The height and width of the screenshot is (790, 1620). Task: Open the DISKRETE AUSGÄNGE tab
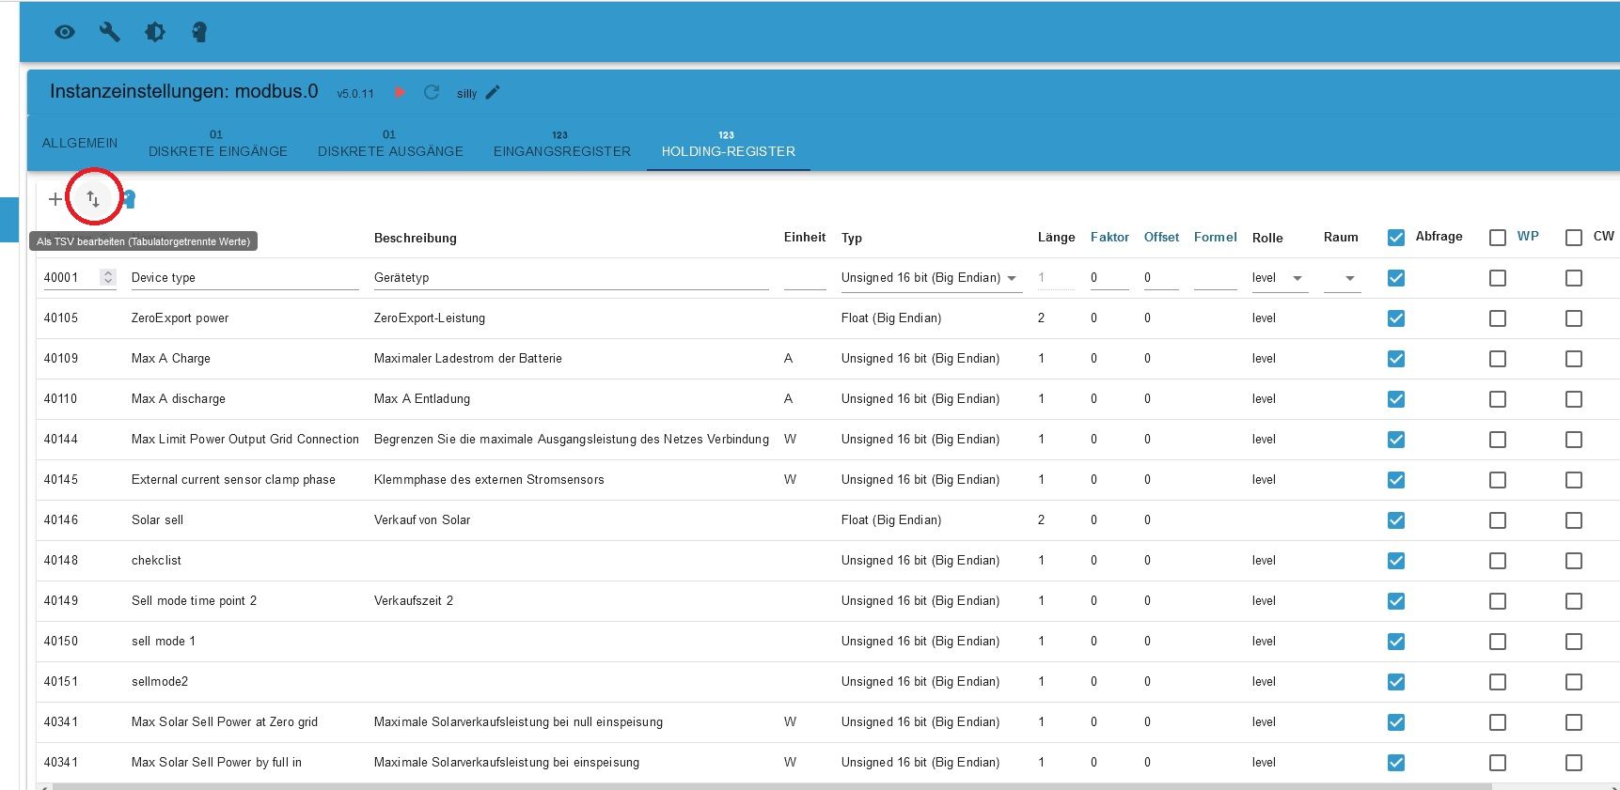(x=390, y=143)
